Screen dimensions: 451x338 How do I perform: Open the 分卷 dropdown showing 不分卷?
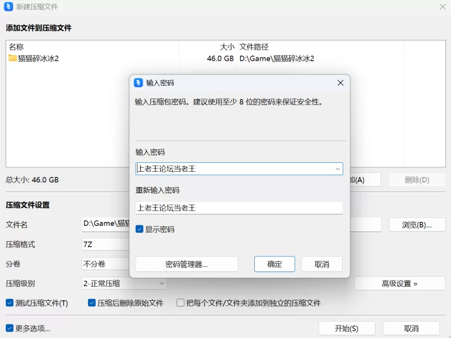pos(106,264)
